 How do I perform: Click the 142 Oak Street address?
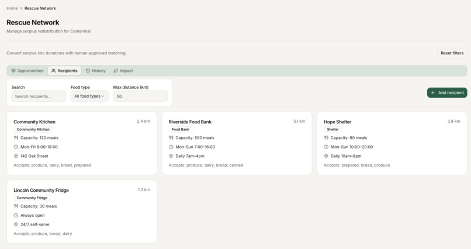click(34, 156)
